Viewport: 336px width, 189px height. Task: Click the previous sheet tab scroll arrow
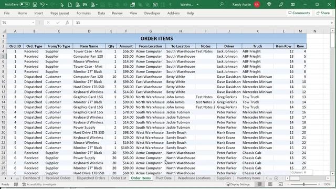click(6, 178)
